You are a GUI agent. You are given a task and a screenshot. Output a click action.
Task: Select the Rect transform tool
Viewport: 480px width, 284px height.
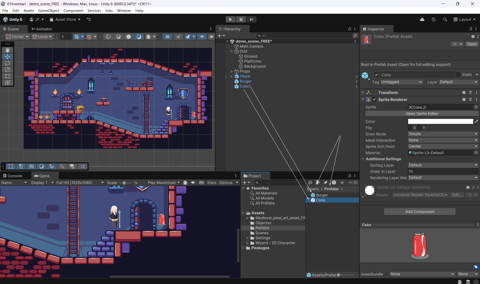click(8, 76)
